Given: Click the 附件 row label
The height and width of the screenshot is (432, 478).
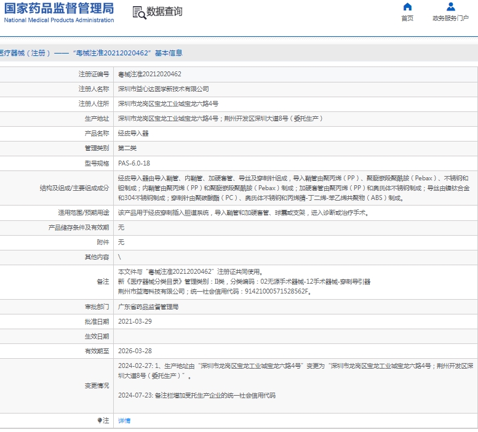Looking at the screenshot, I should (103, 242).
